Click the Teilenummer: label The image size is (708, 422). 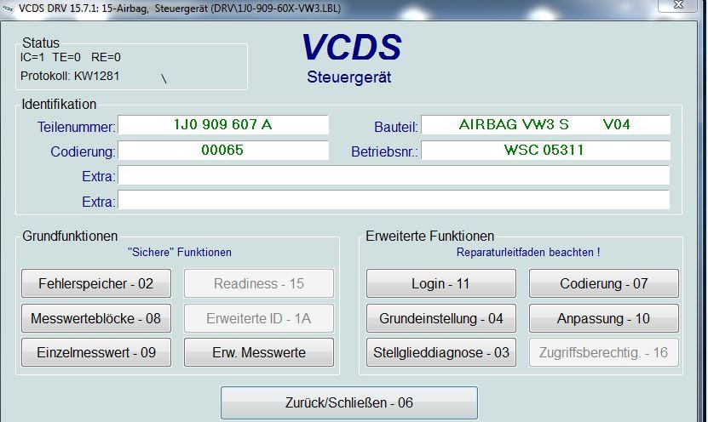[x=77, y=127]
